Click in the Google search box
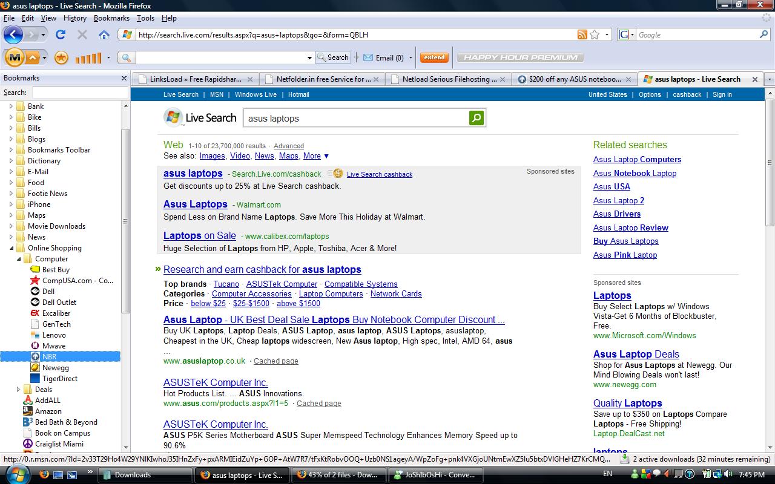This screenshot has height=484, width=775. (697, 34)
